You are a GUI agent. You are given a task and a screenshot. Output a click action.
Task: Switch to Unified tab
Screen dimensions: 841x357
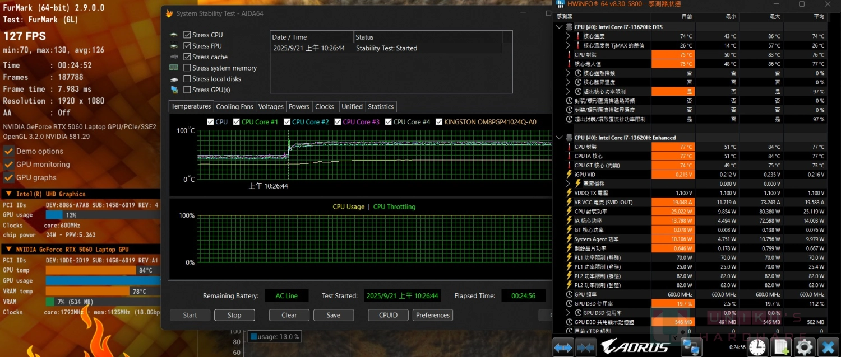(352, 106)
